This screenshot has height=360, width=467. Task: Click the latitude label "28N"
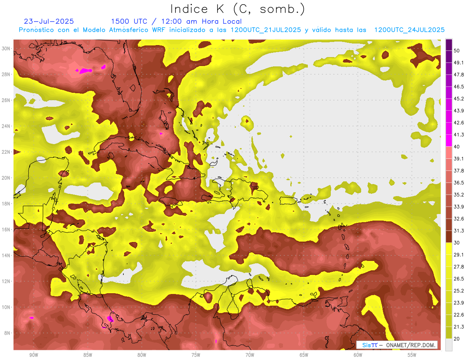(x=6, y=75)
